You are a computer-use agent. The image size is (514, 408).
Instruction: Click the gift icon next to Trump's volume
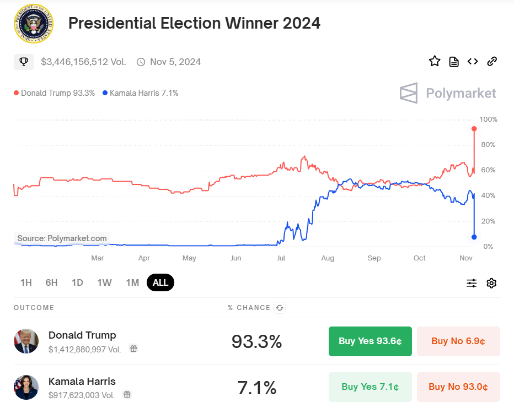(133, 349)
